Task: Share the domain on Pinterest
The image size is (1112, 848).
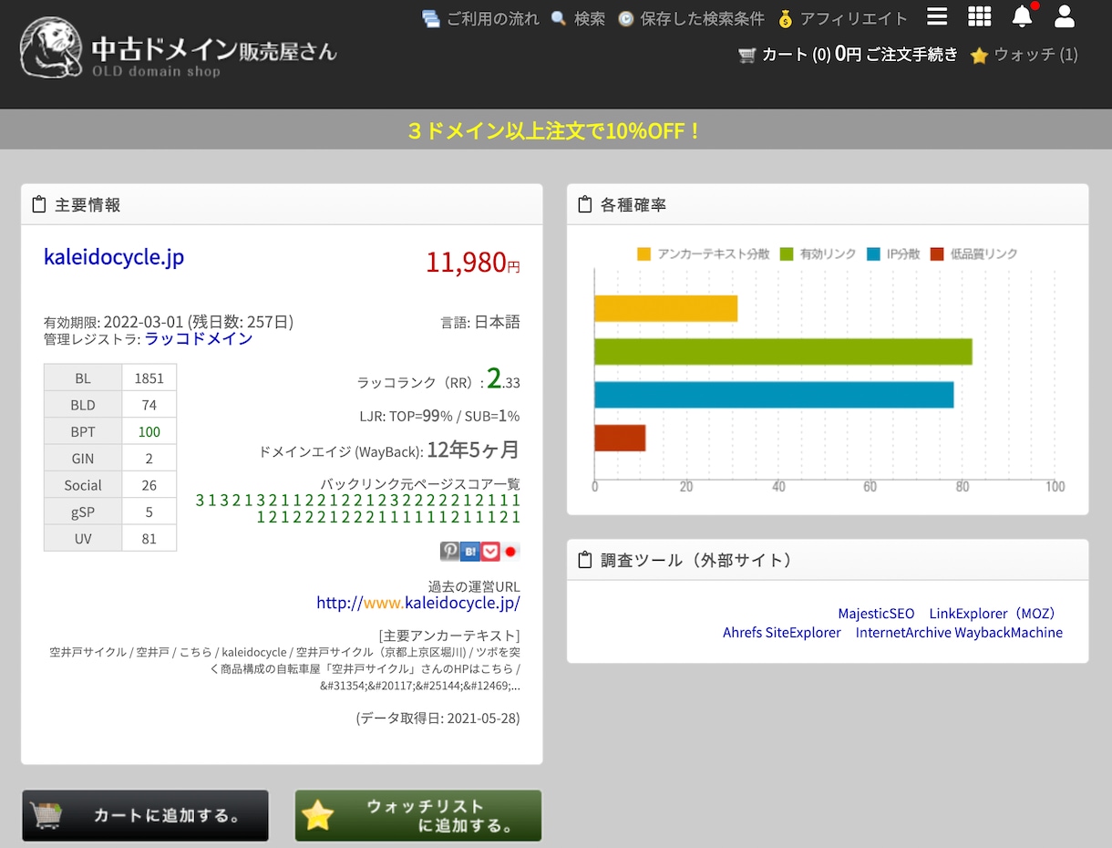Action: point(449,551)
